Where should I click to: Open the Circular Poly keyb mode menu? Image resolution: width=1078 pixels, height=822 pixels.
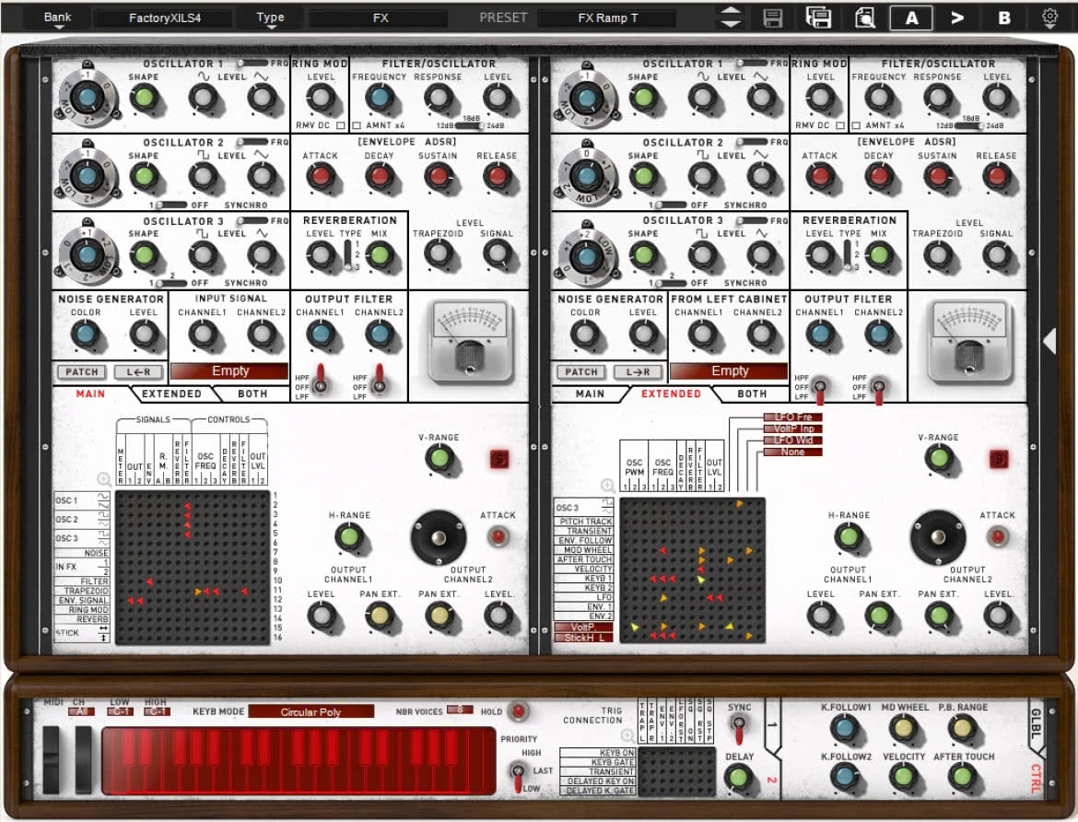pos(311,712)
